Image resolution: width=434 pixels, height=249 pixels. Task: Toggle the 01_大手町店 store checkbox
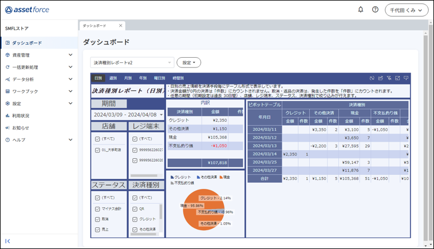point(97,150)
